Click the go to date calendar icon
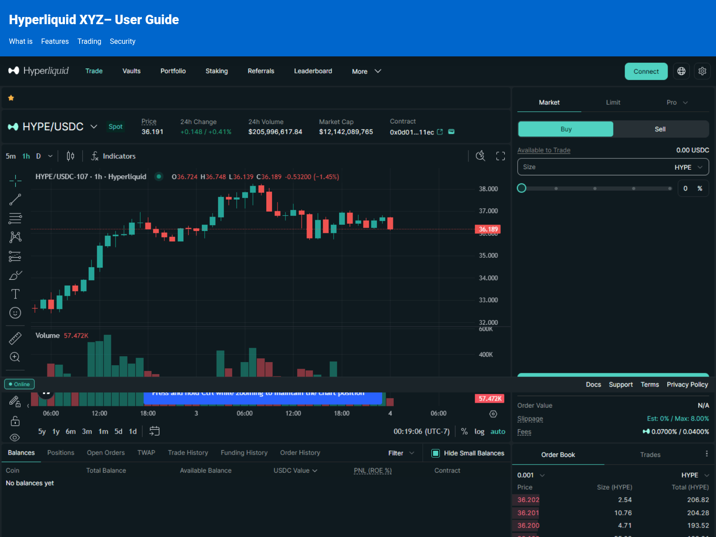Screen dimensions: 716x537 pyautogui.click(x=154, y=431)
